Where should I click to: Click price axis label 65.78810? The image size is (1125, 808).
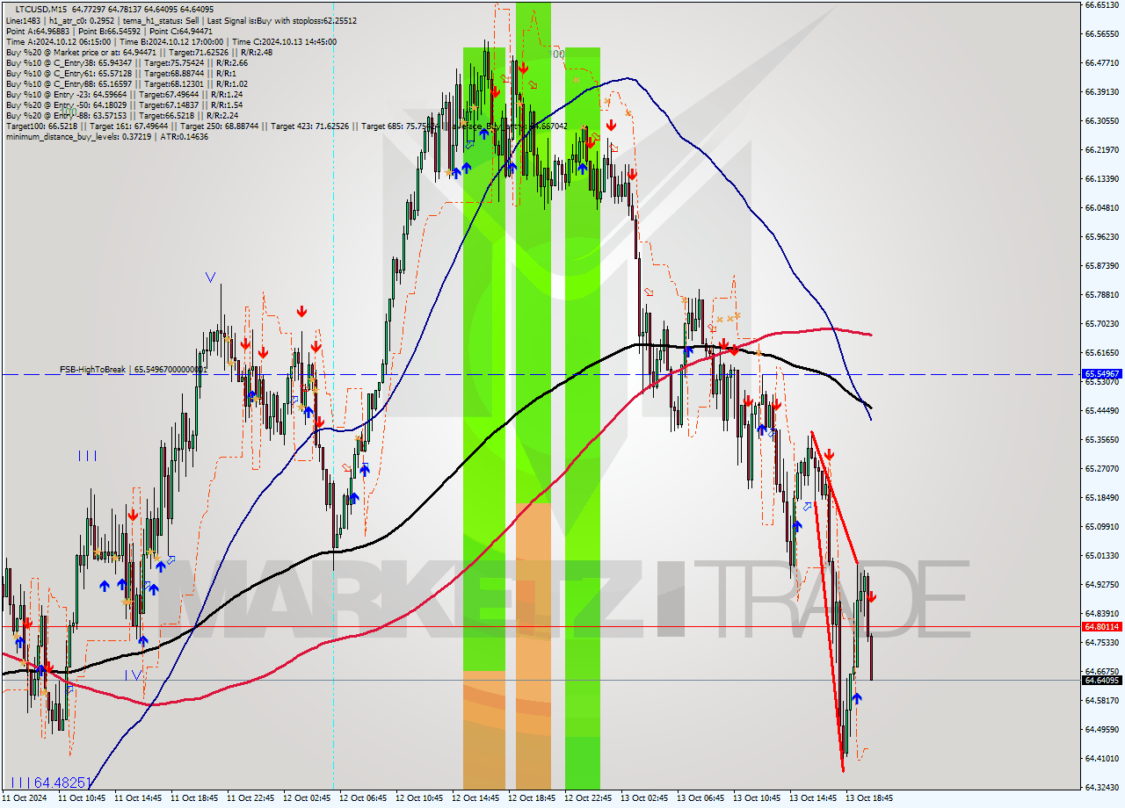point(1101,294)
